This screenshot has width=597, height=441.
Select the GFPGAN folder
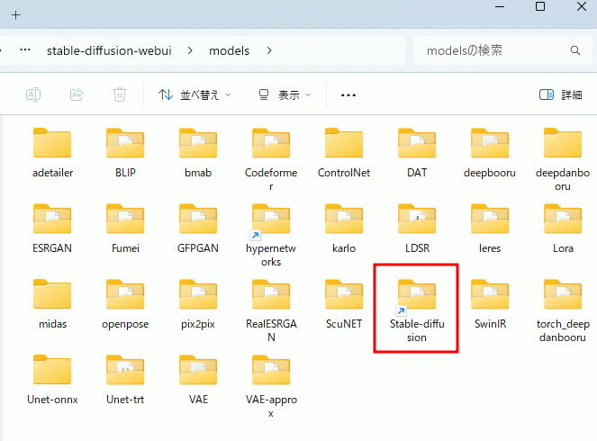pos(198,229)
